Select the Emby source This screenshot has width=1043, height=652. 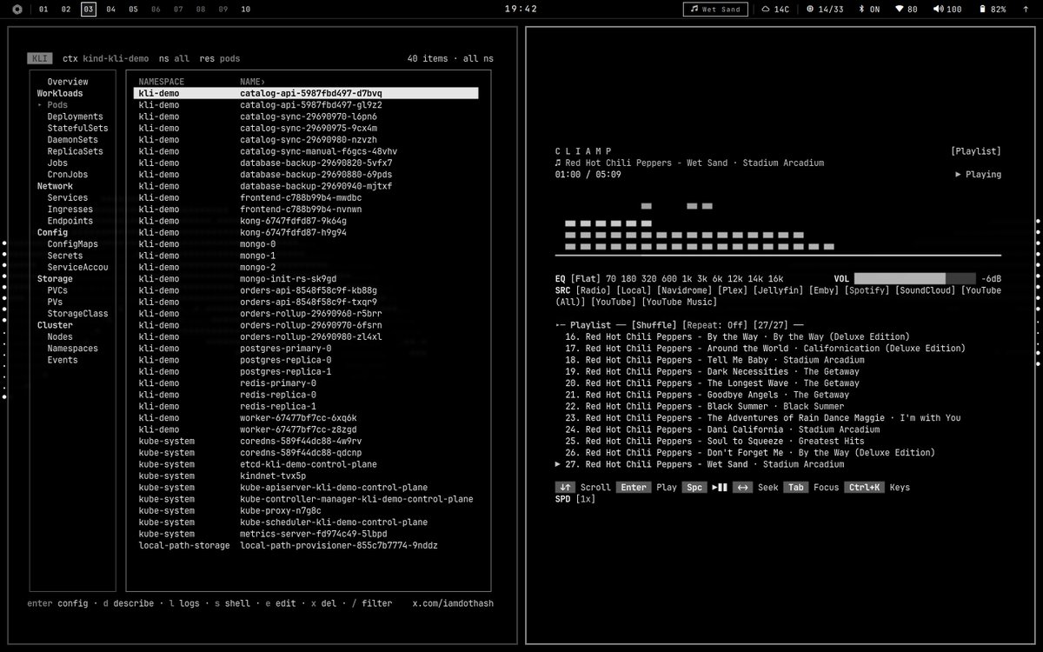pos(824,290)
